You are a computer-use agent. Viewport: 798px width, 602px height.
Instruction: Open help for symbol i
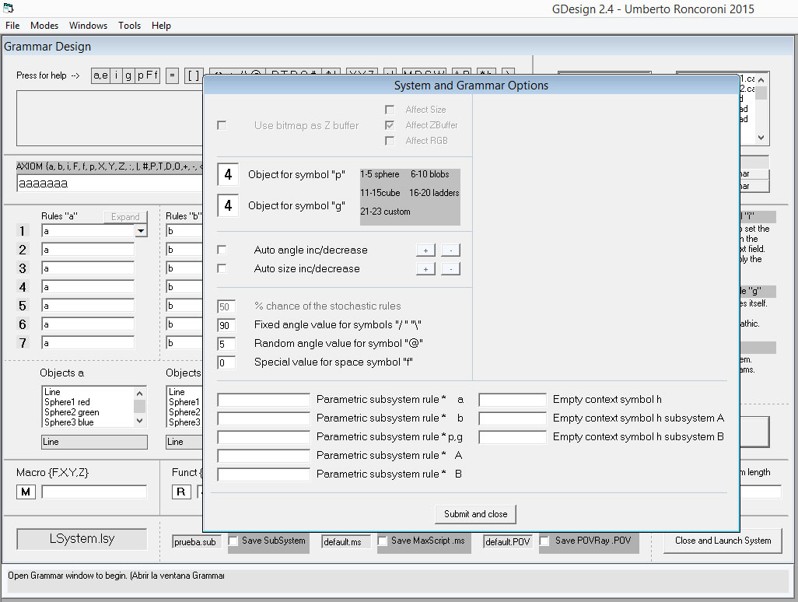116,75
